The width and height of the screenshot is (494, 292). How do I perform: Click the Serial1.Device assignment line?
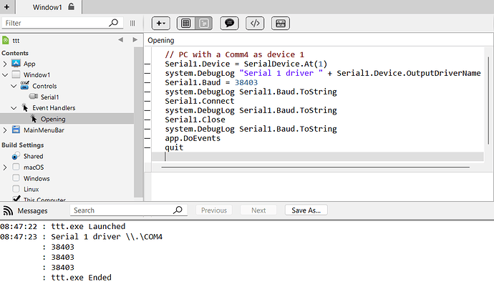coord(246,64)
